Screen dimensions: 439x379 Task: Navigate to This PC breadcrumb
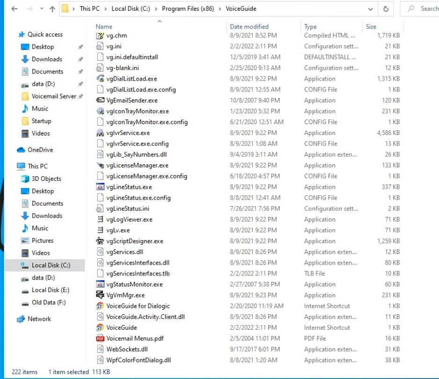[x=89, y=9]
